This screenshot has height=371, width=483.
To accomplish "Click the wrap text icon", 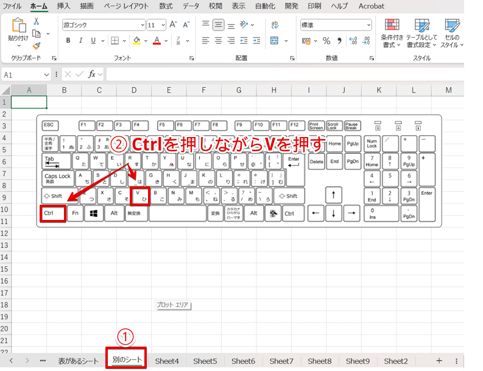I will pos(275,24).
